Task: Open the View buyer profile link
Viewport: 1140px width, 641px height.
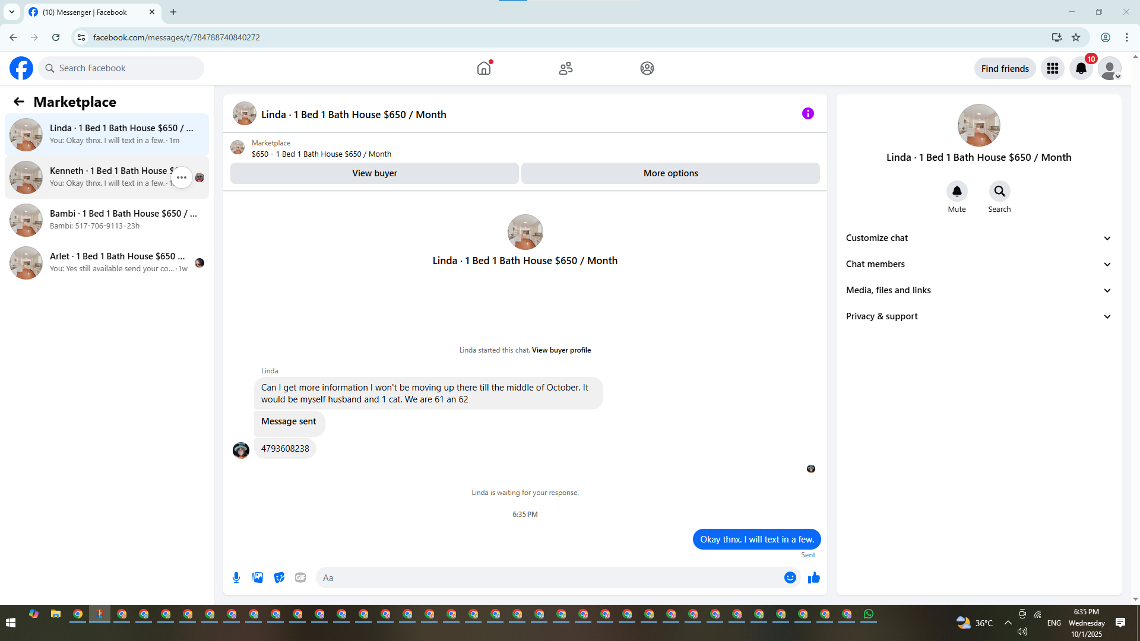Action: pos(561,350)
